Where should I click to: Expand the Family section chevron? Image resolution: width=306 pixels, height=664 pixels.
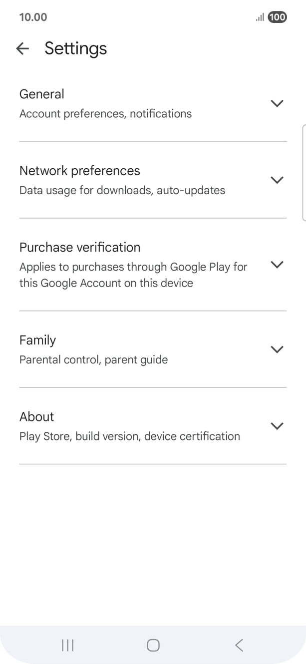tap(277, 349)
